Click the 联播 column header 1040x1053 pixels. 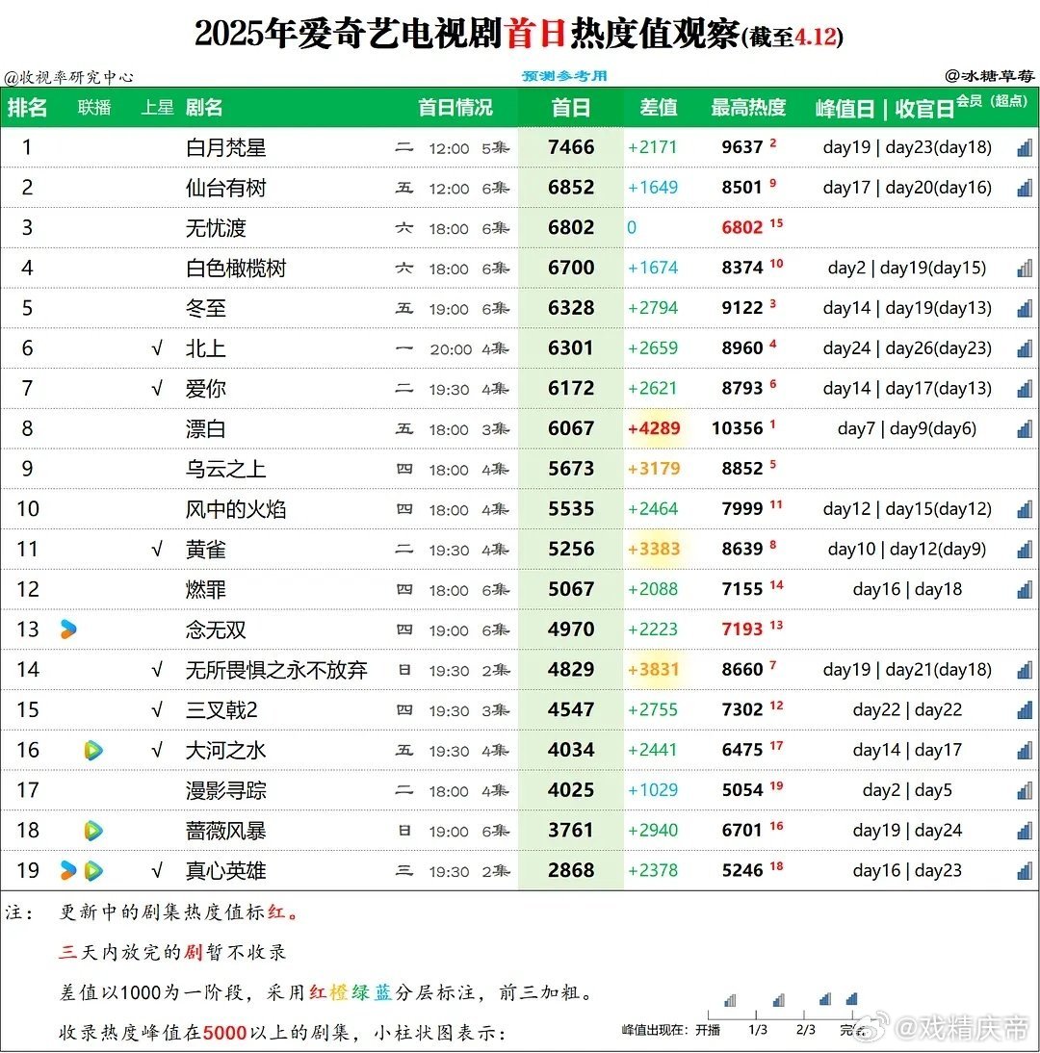point(94,108)
